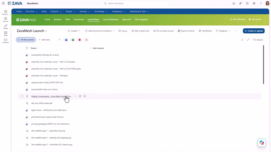Open Add shortcut to OneDrive dropdown
This screenshot has height=152, width=271.
[100, 31]
